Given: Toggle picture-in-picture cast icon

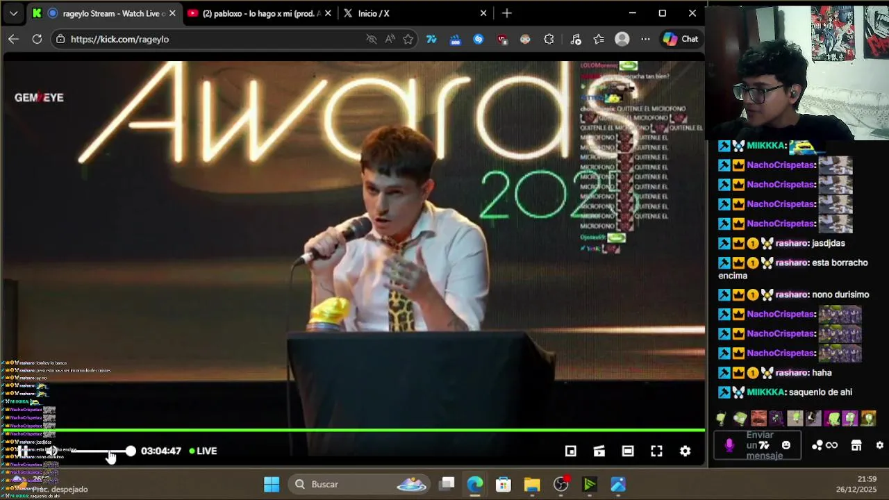Looking at the screenshot, I should point(599,451).
